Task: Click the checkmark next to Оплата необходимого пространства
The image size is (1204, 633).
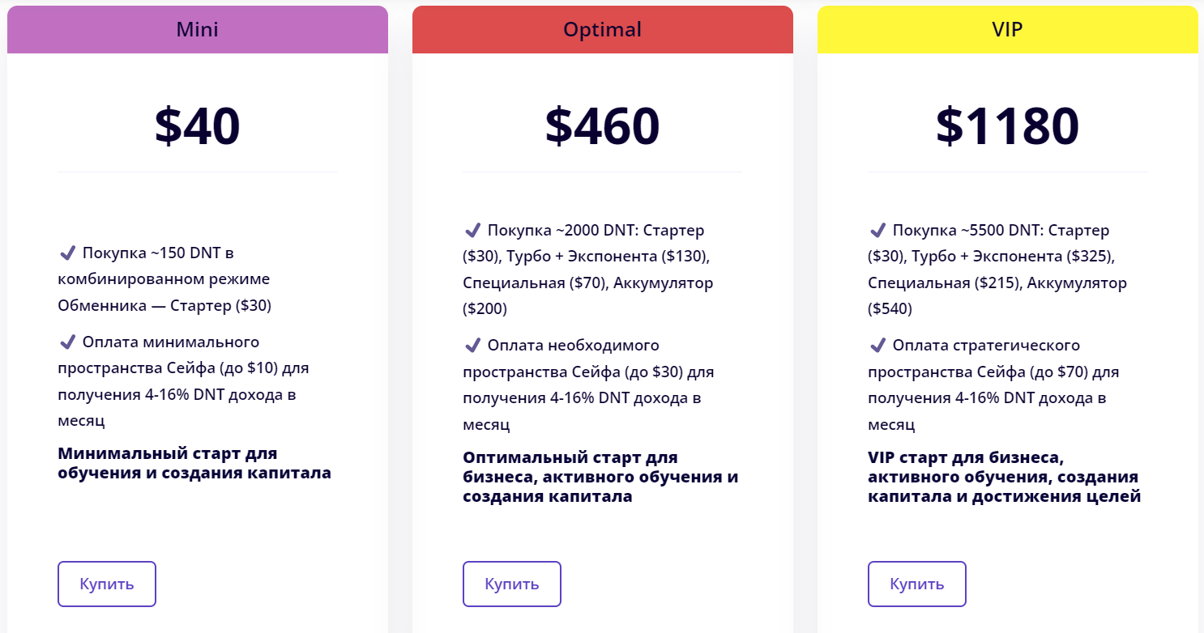Action: 473,346
